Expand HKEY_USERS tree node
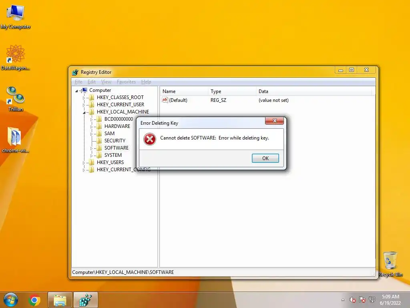Screen dimensions: 410x308 tap(84, 163)
